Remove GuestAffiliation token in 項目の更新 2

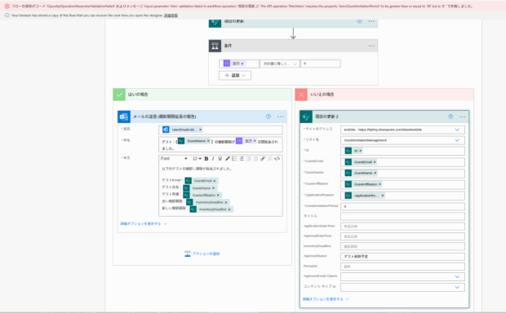click(379, 184)
